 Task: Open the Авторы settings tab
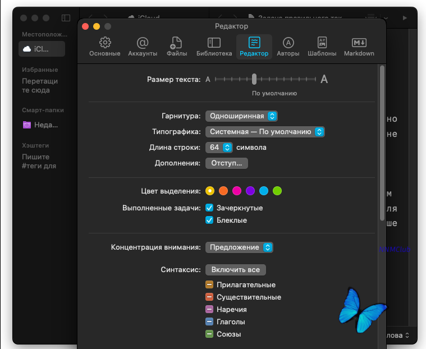(288, 47)
